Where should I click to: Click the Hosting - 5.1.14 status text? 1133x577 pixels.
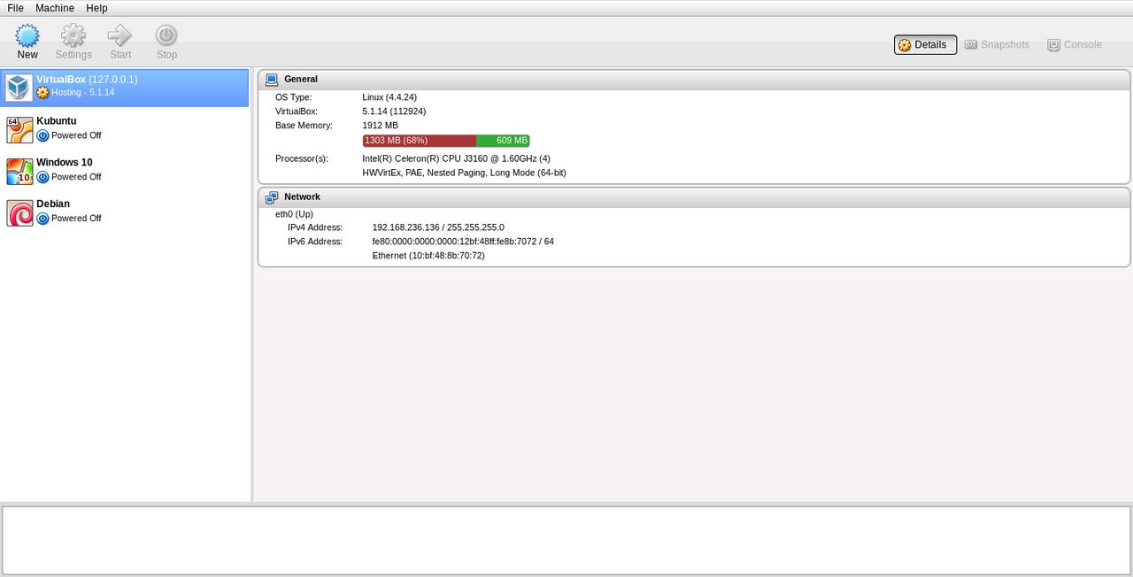(82, 92)
